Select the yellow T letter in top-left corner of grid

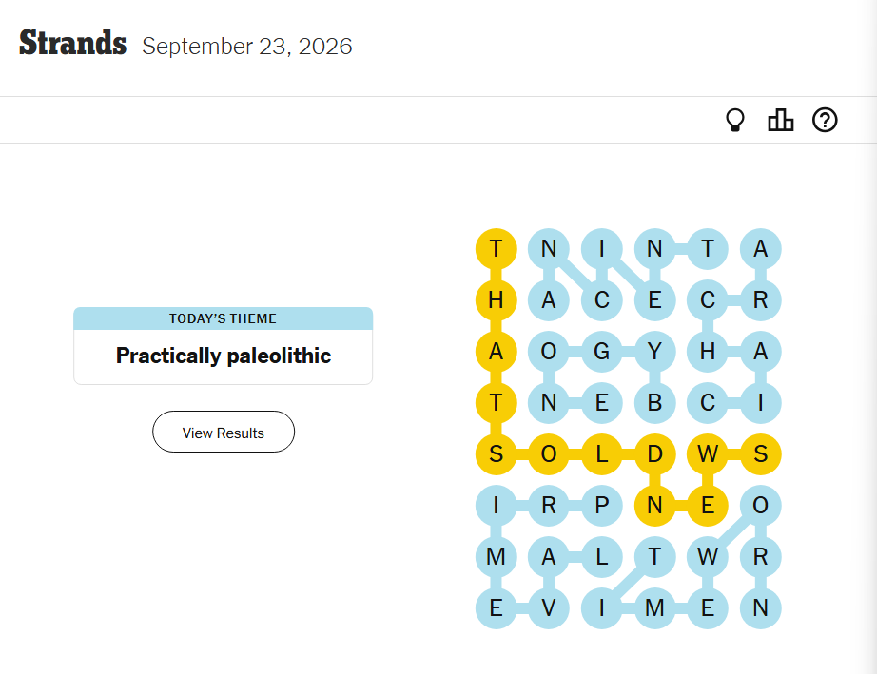coord(497,249)
